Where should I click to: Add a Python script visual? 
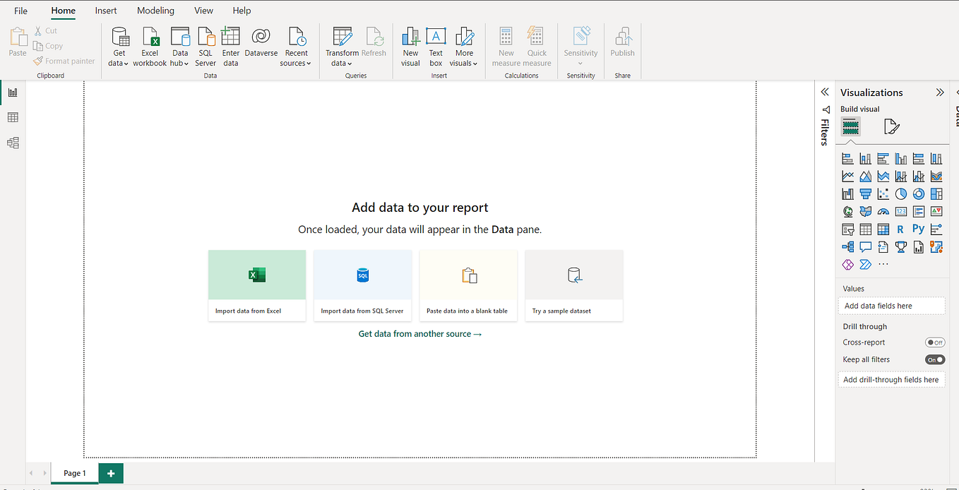(x=919, y=228)
